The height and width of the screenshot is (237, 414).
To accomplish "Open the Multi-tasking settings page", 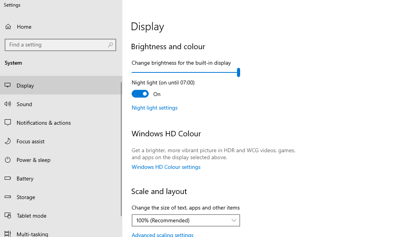I will (33, 234).
